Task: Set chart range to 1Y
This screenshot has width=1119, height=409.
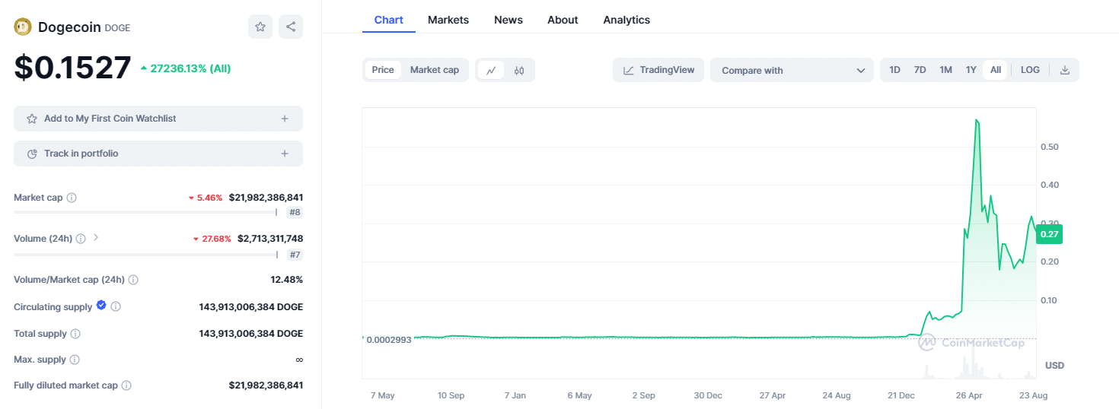Action: (x=971, y=70)
